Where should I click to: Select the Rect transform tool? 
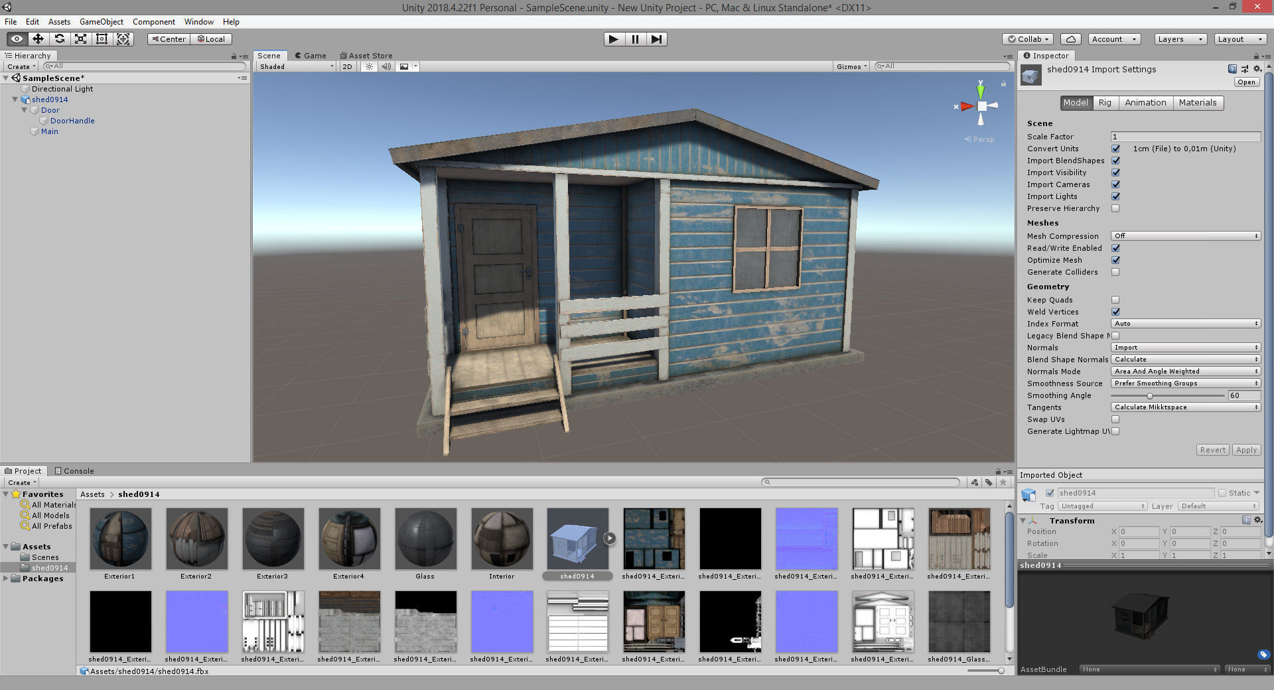coord(102,39)
